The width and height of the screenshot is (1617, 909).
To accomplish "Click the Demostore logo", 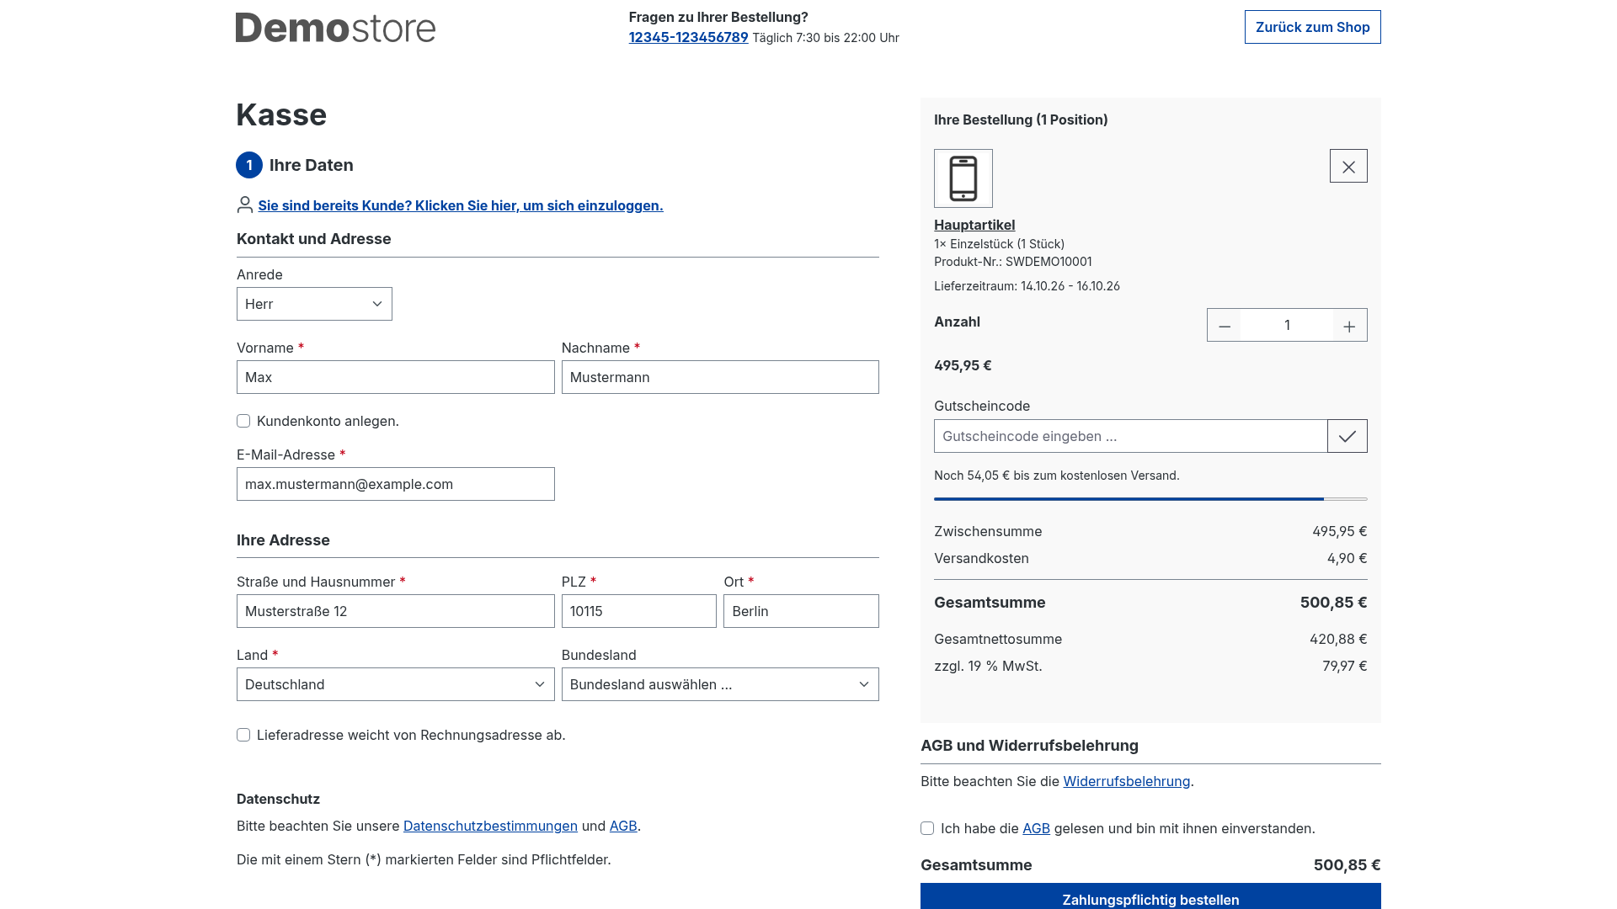I will (335, 28).
